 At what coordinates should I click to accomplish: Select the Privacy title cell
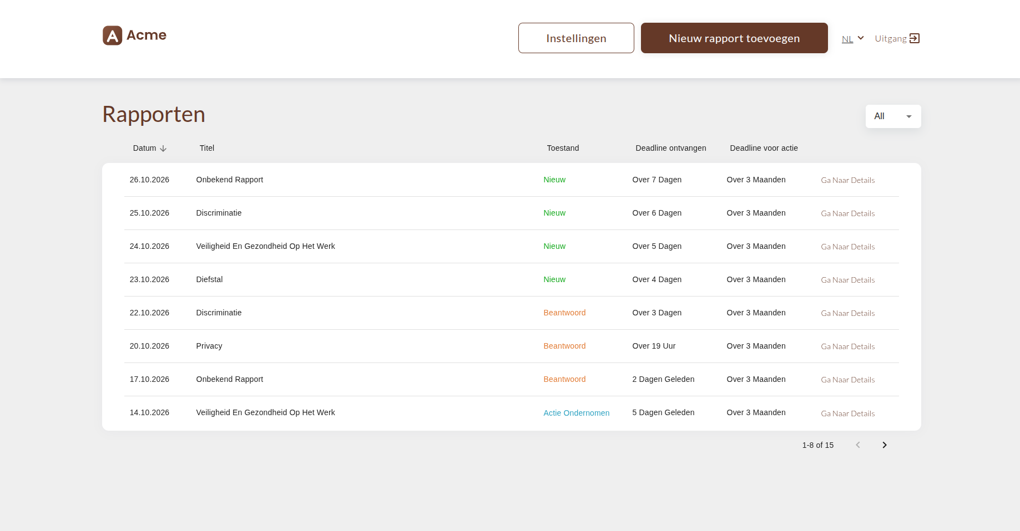pos(209,346)
